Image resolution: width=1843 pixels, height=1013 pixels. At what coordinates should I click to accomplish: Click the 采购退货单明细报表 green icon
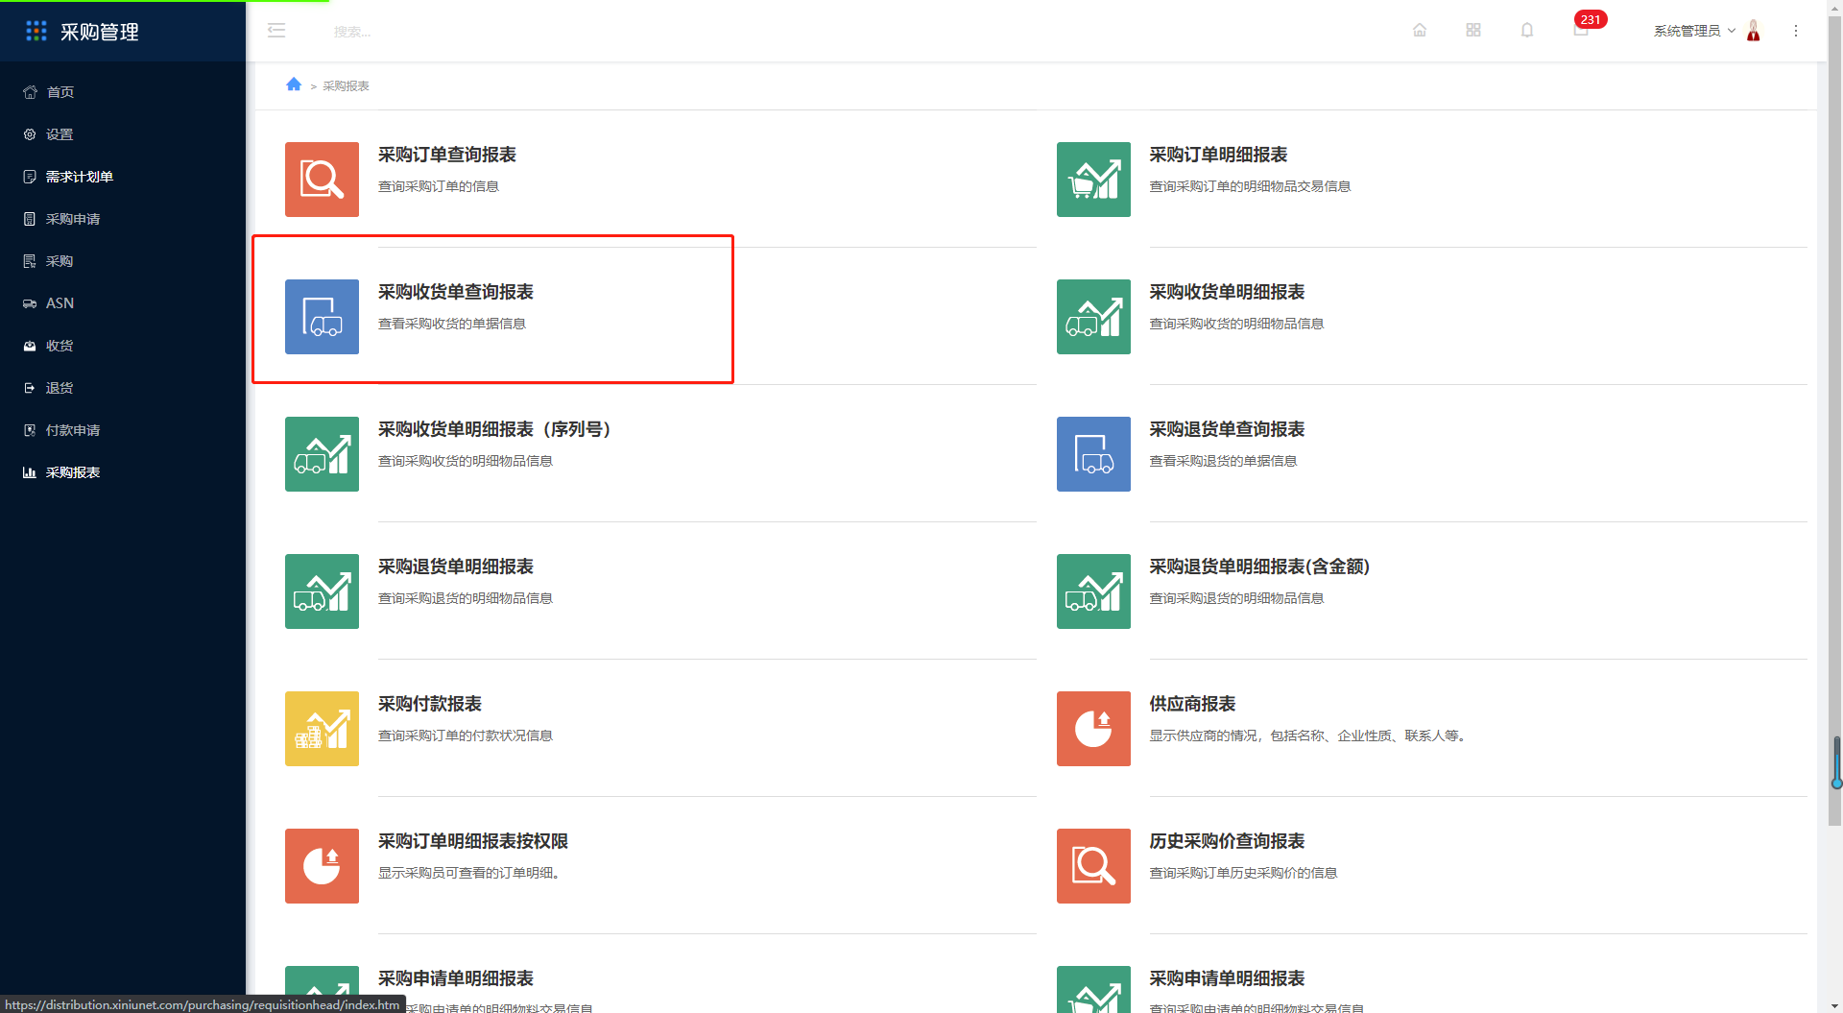[322, 591]
